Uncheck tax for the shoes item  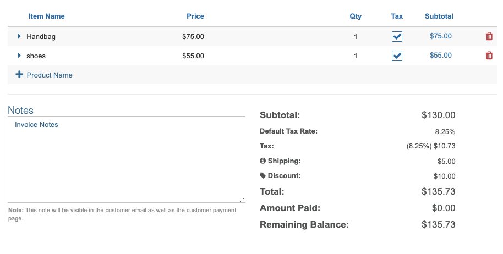(397, 56)
